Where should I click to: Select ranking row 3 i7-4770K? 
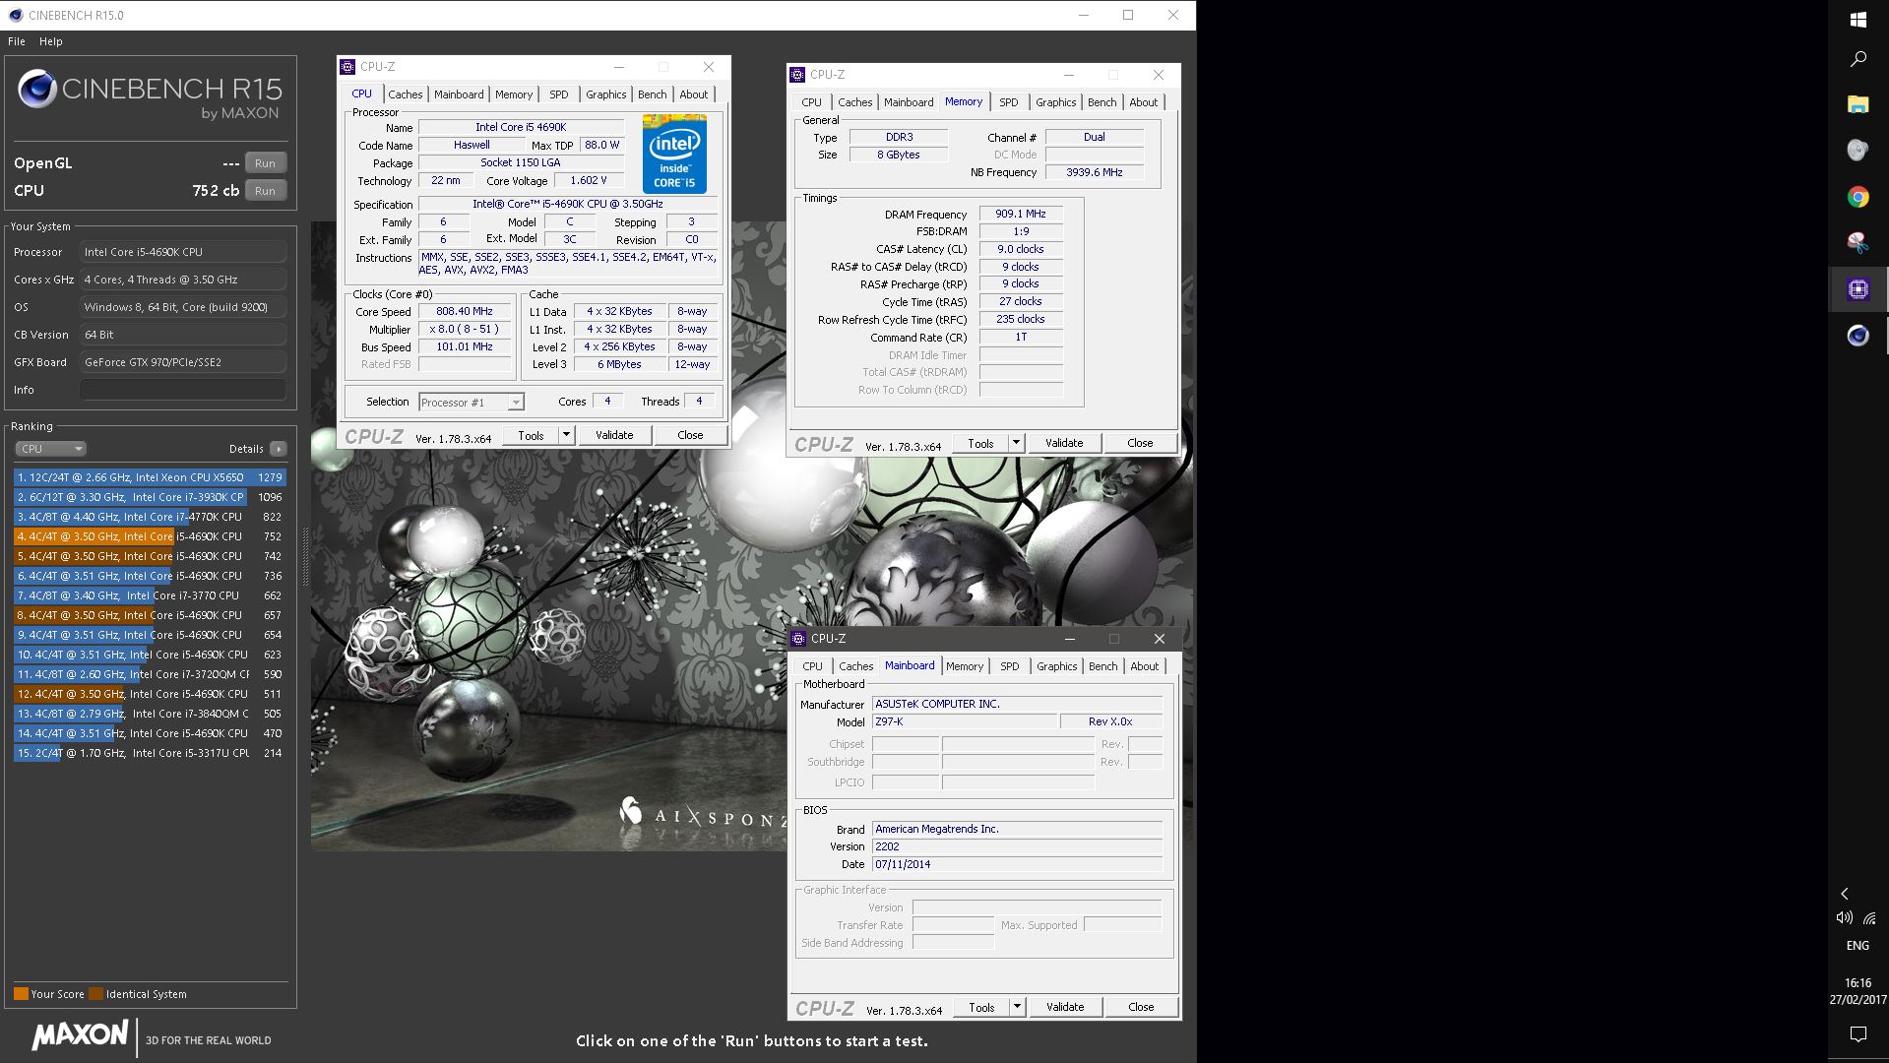150,517
